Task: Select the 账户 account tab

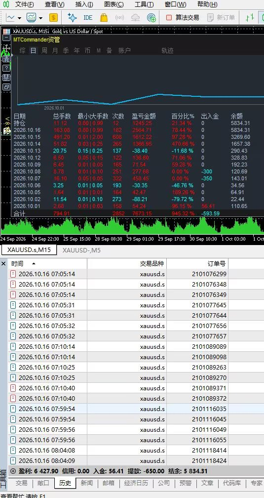Action: pyautogui.click(x=124, y=50)
